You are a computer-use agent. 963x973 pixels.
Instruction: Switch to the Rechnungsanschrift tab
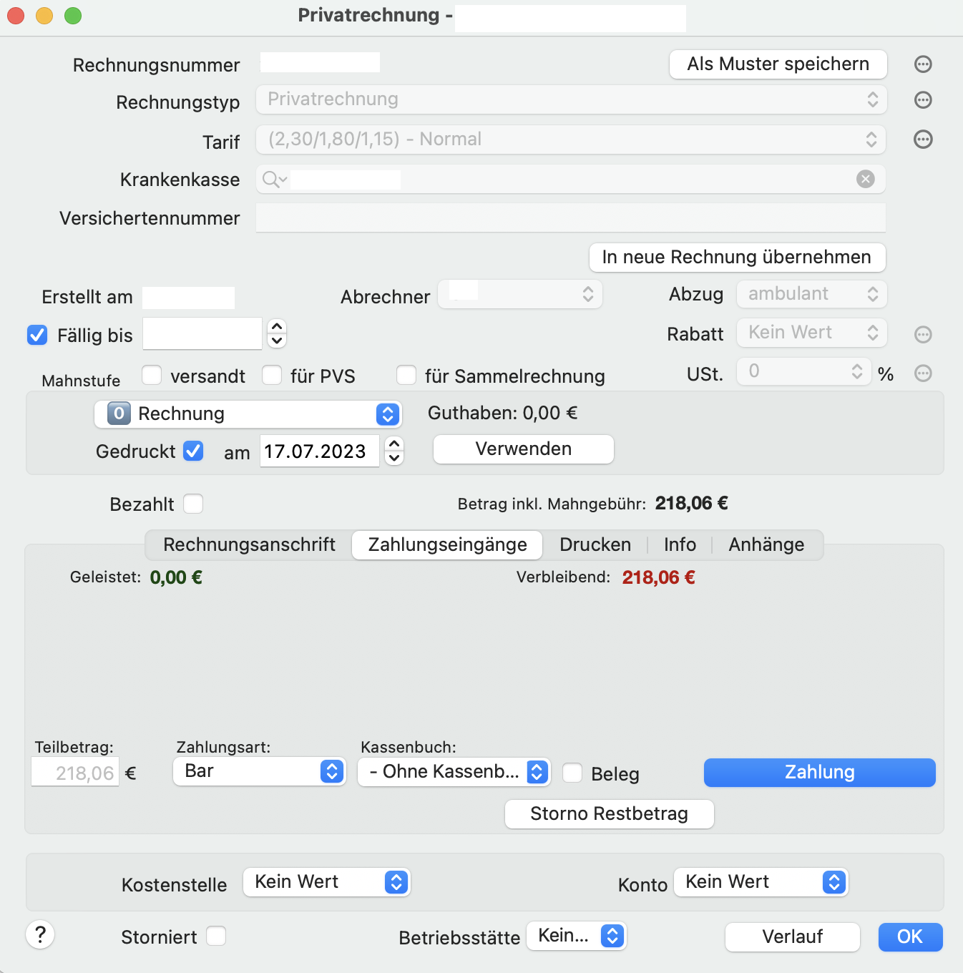[249, 544]
